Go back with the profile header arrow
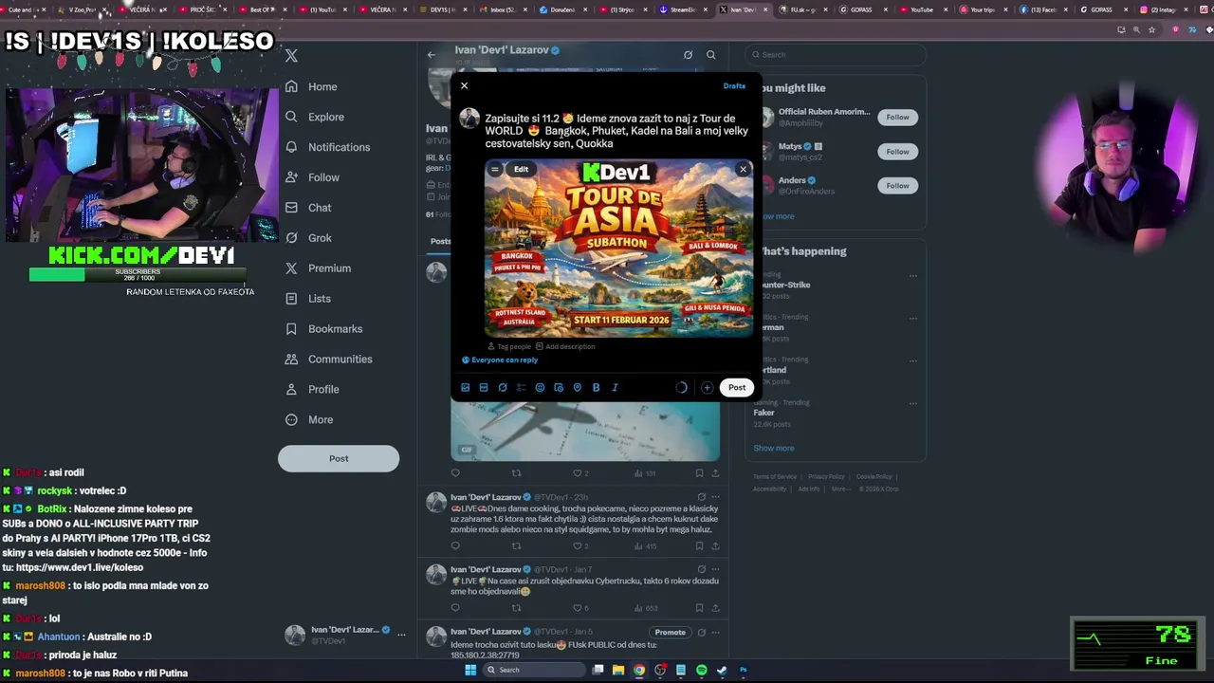Screen dimensions: 1214x683 click(431, 54)
